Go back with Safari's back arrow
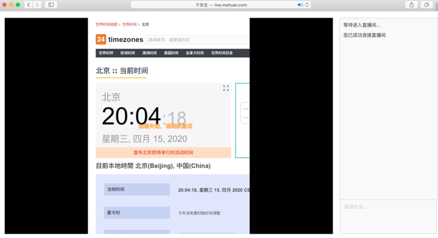This screenshot has width=438, height=238. [29, 5]
